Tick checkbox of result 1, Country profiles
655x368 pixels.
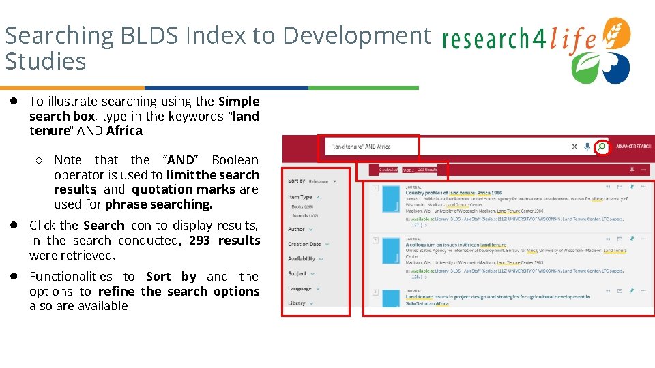click(375, 188)
